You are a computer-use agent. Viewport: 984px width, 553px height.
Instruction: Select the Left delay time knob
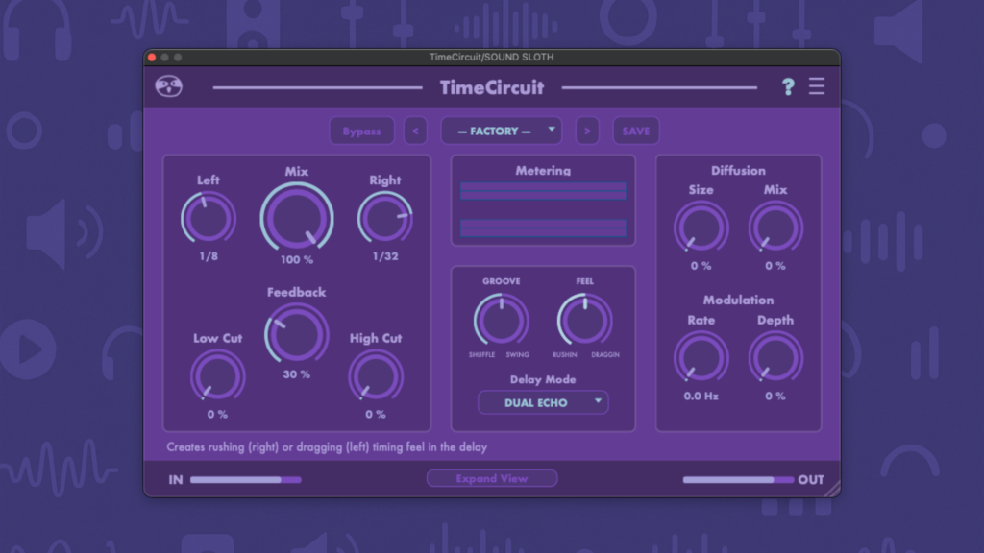(209, 219)
